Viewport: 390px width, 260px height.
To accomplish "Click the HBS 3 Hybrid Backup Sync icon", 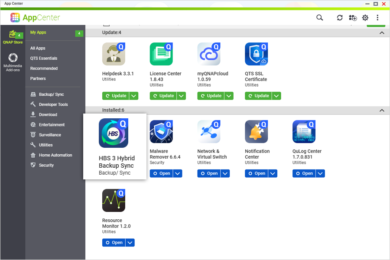I will pos(114,133).
